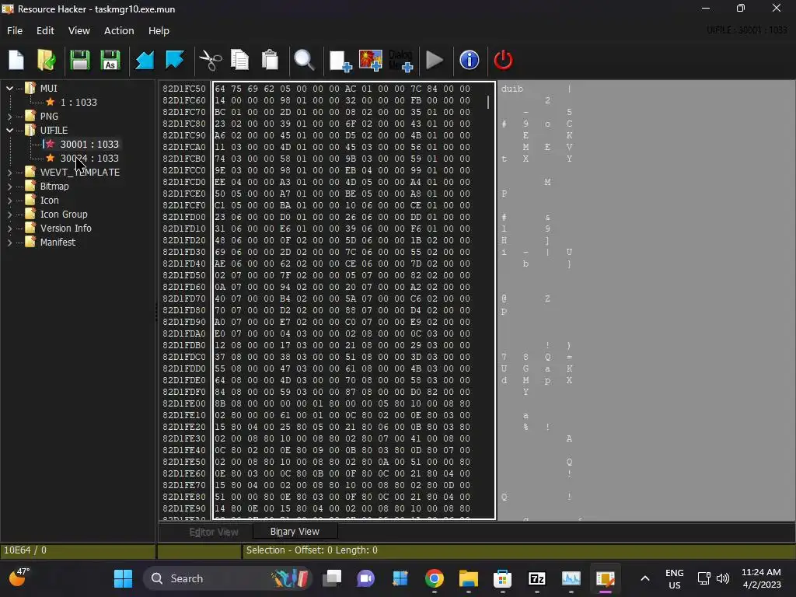Screen dimensions: 796x597
Task: Click the New blank script icon
Action: [16, 60]
